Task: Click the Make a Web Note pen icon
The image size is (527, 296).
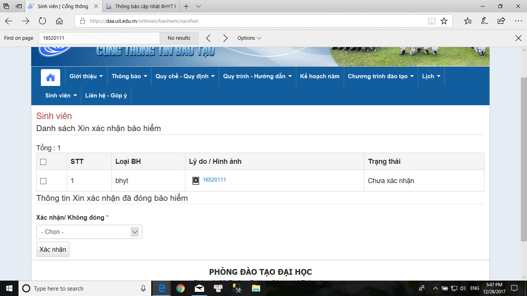Action: coord(484,21)
